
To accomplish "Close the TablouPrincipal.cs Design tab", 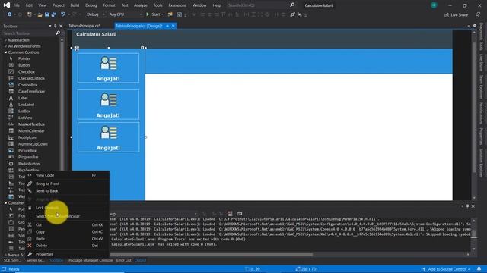I will point(173,26).
